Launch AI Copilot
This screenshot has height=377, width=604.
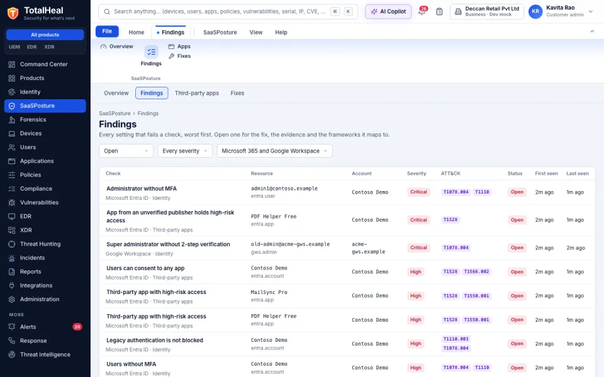point(388,11)
